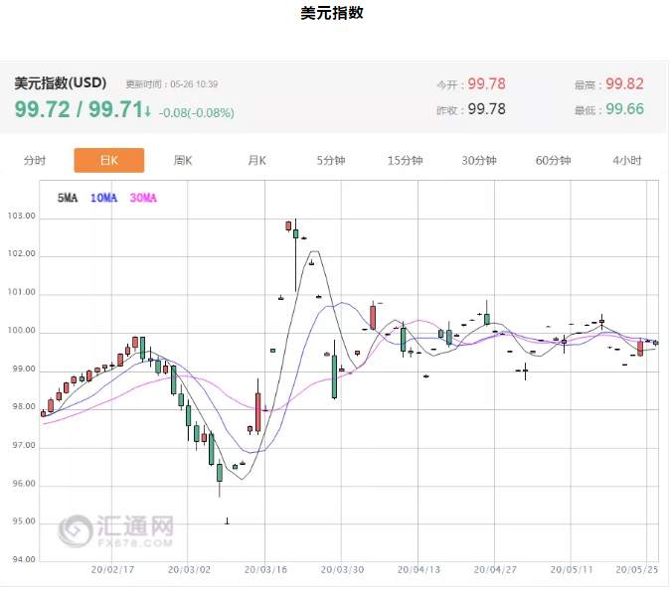Click the lowest marker near 95.00
670x592 pixels.
click(x=227, y=521)
